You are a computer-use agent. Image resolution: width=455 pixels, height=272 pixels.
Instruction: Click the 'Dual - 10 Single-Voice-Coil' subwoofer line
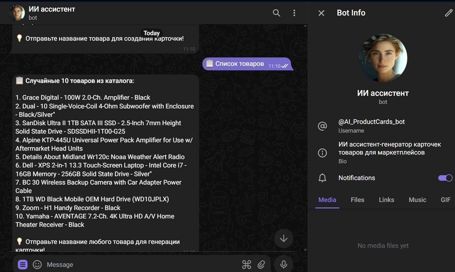click(x=105, y=110)
